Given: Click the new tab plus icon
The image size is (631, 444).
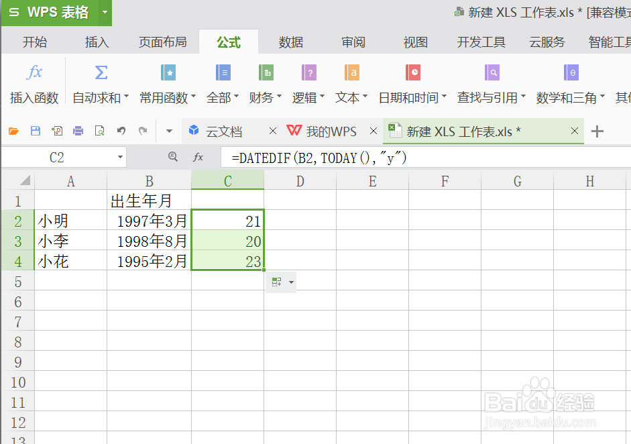Looking at the screenshot, I should click(597, 131).
